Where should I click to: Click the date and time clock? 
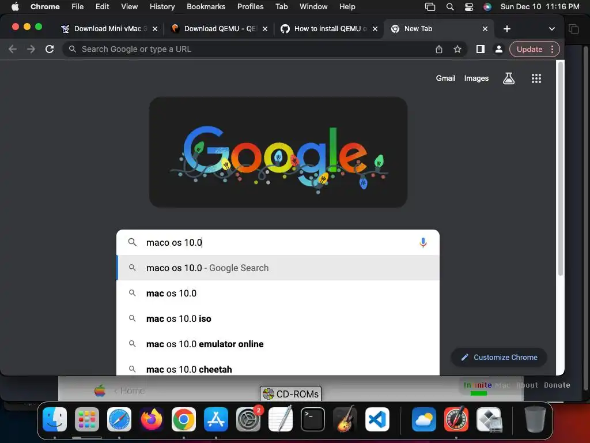pos(539,6)
